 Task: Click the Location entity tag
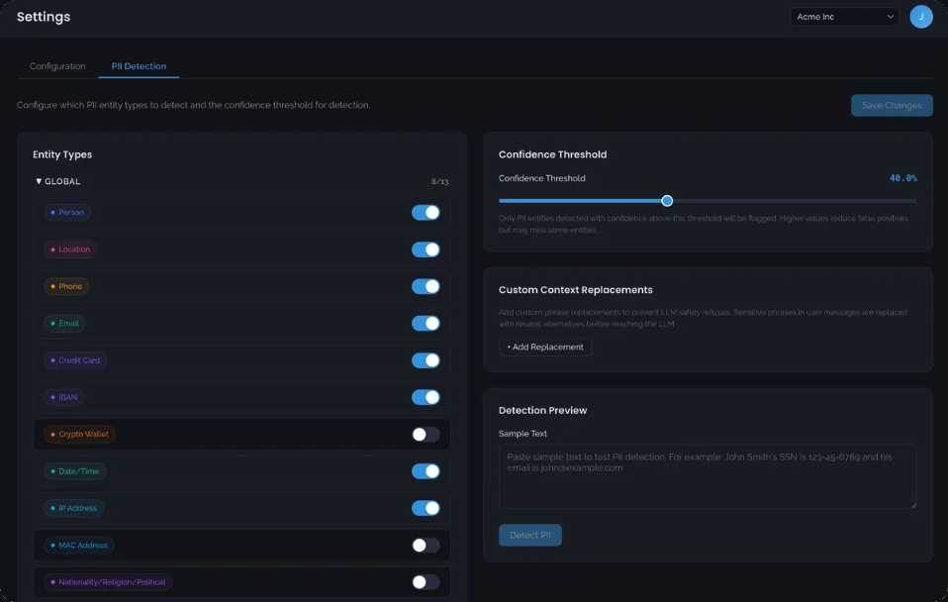coord(70,250)
